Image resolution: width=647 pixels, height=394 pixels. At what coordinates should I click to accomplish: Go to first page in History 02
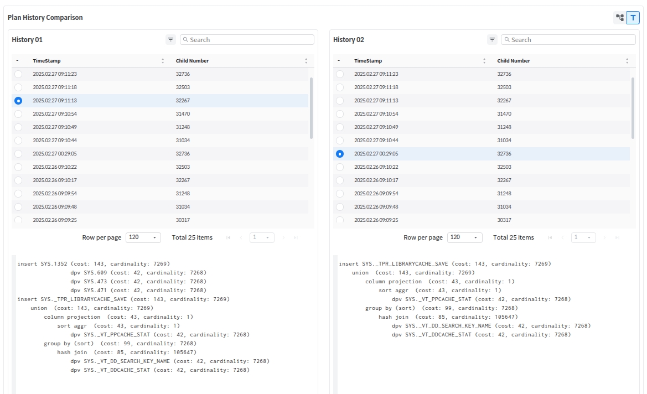coord(550,237)
